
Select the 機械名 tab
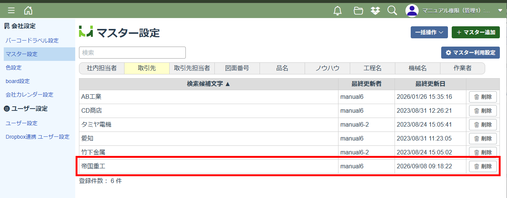click(417, 68)
